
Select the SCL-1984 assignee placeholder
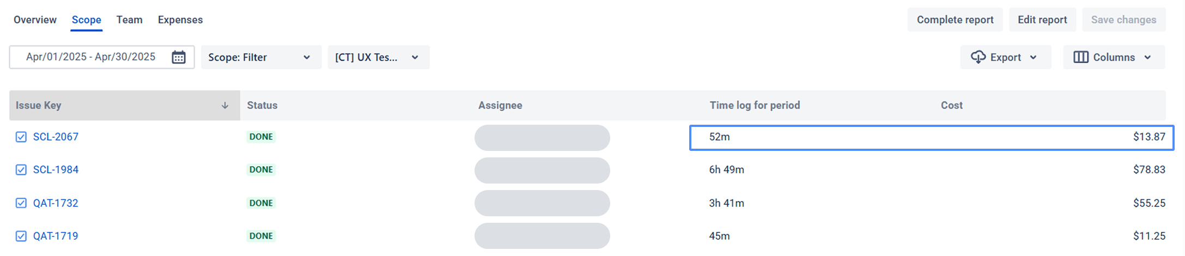point(542,170)
